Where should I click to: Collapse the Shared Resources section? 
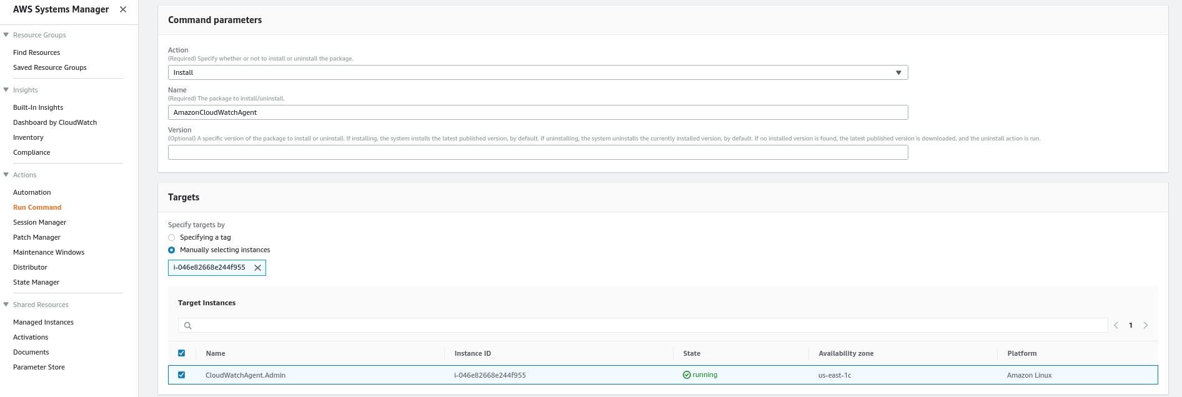(6, 305)
